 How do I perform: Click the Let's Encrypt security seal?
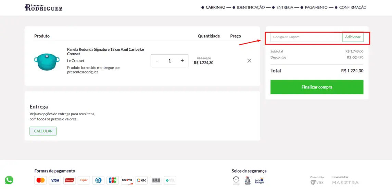coord(259,180)
